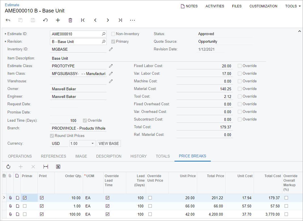This screenshot has height=221, width=303.
Task: Click the View Base button
Action: pyautogui.click(x=109, y=143)
